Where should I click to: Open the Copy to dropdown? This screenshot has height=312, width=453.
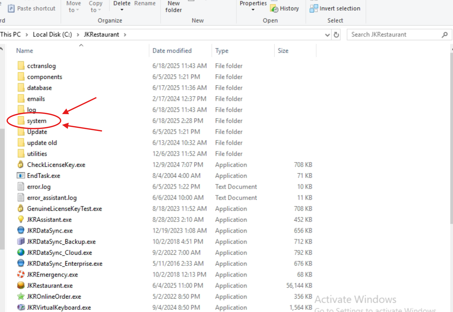coord(95,7)
